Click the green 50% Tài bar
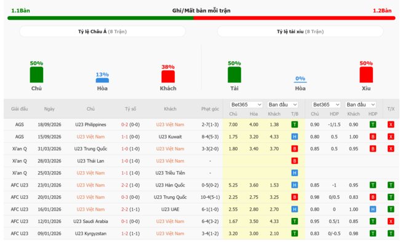Viewport: 400px width, 242px height. coord(234,75)
